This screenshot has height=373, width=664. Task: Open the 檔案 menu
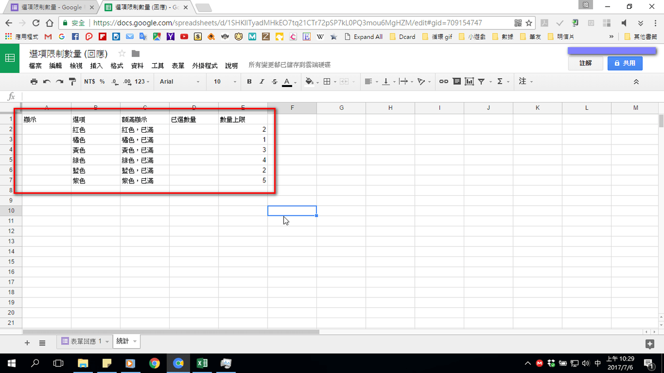pyautogui.click(x=35, y=66)
